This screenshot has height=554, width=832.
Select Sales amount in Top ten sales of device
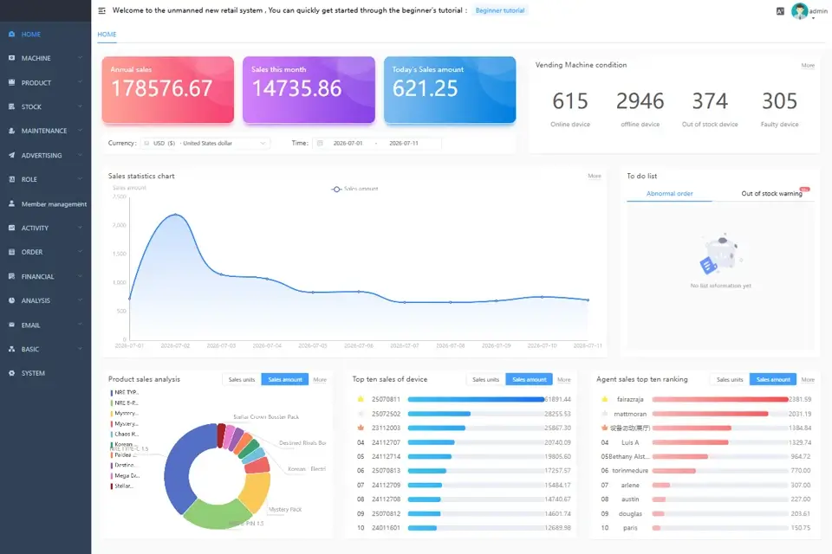click(x=529, y=380)
